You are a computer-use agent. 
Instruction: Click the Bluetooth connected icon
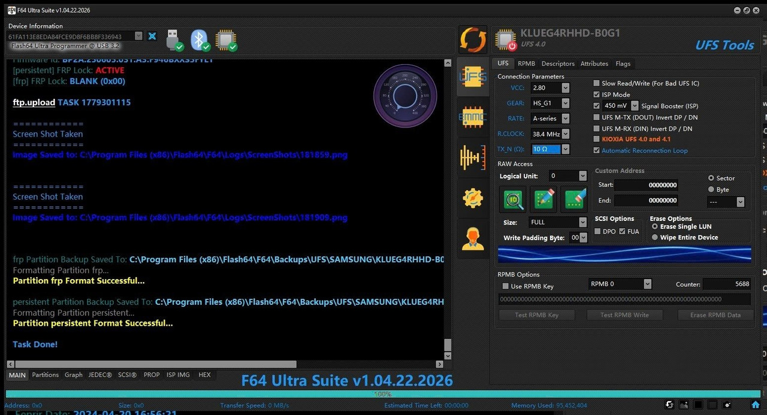(x=200, y=40)
